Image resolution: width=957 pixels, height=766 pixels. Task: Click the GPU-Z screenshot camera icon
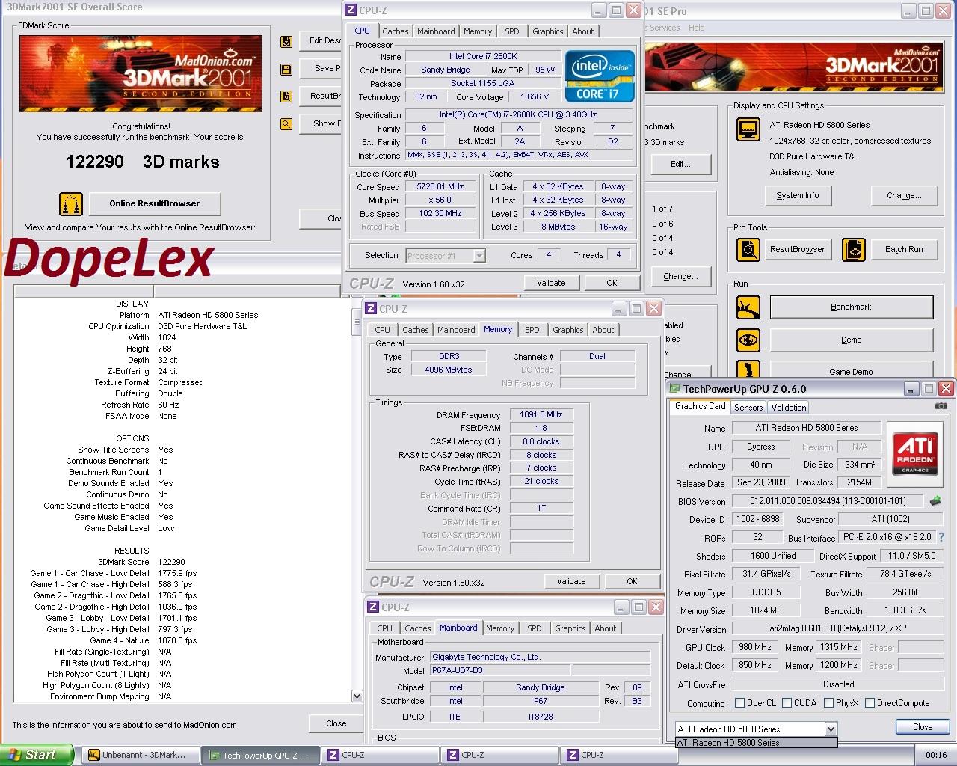tap(941, 406)
